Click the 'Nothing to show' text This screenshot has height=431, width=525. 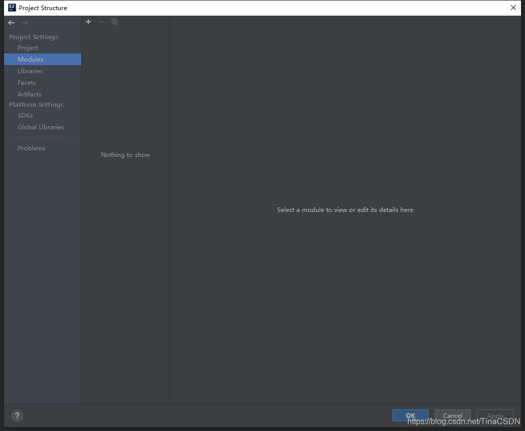(x=126, y=155)
